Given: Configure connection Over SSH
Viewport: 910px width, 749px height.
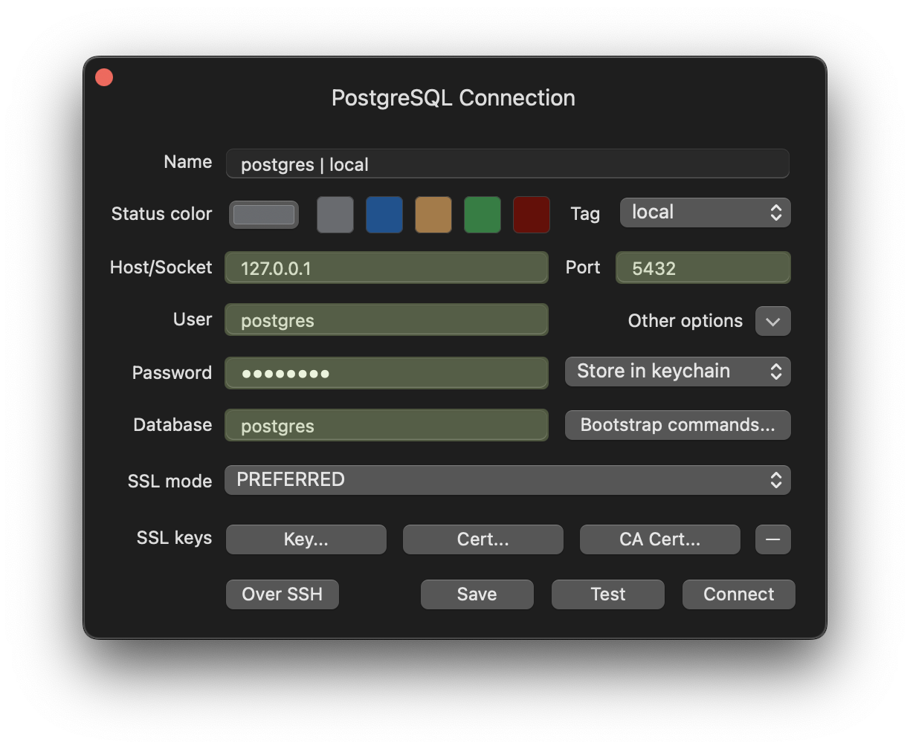Looking at the screenshot, I should 283,594.
